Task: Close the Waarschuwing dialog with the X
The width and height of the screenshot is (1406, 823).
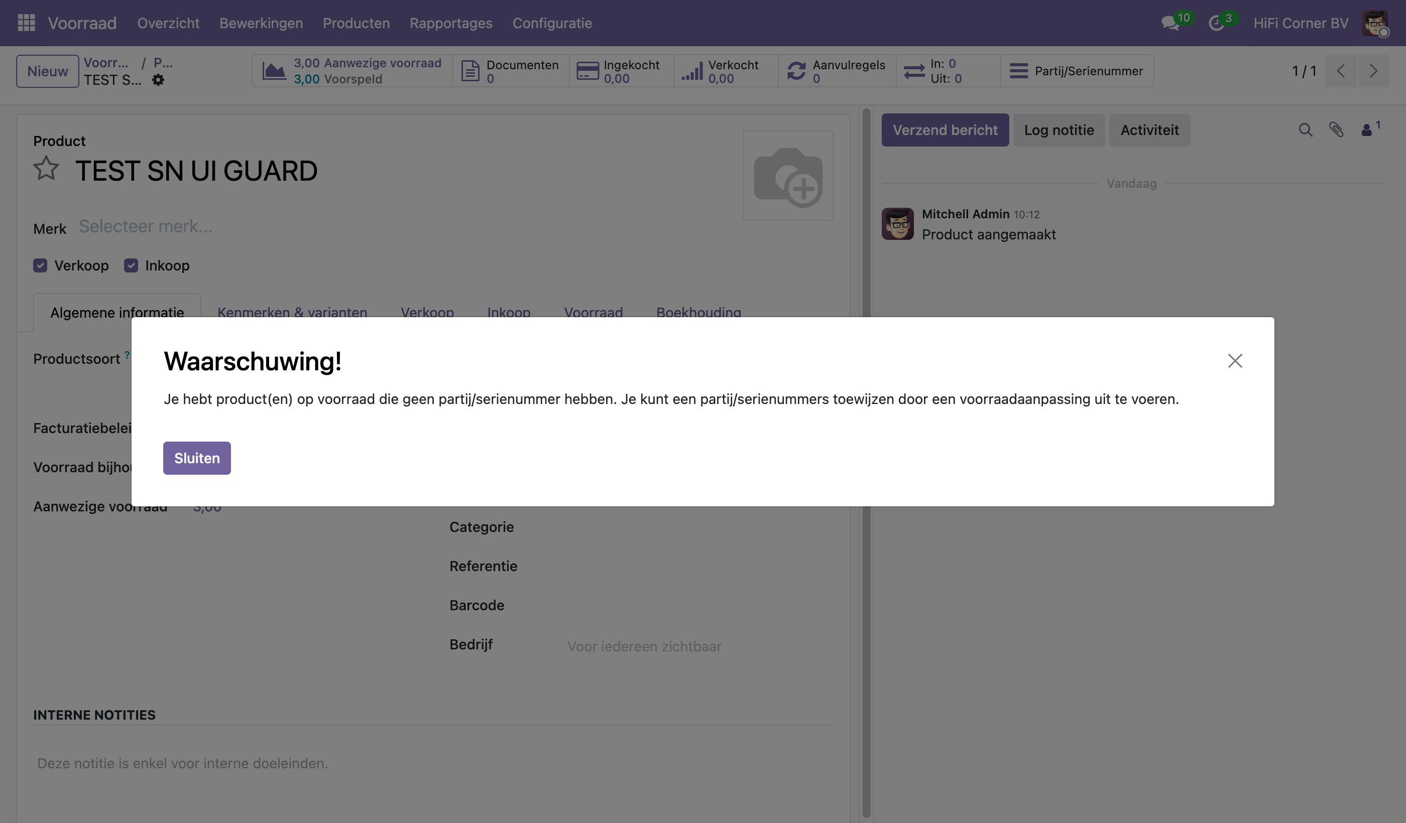Action: click(1235, 361)
